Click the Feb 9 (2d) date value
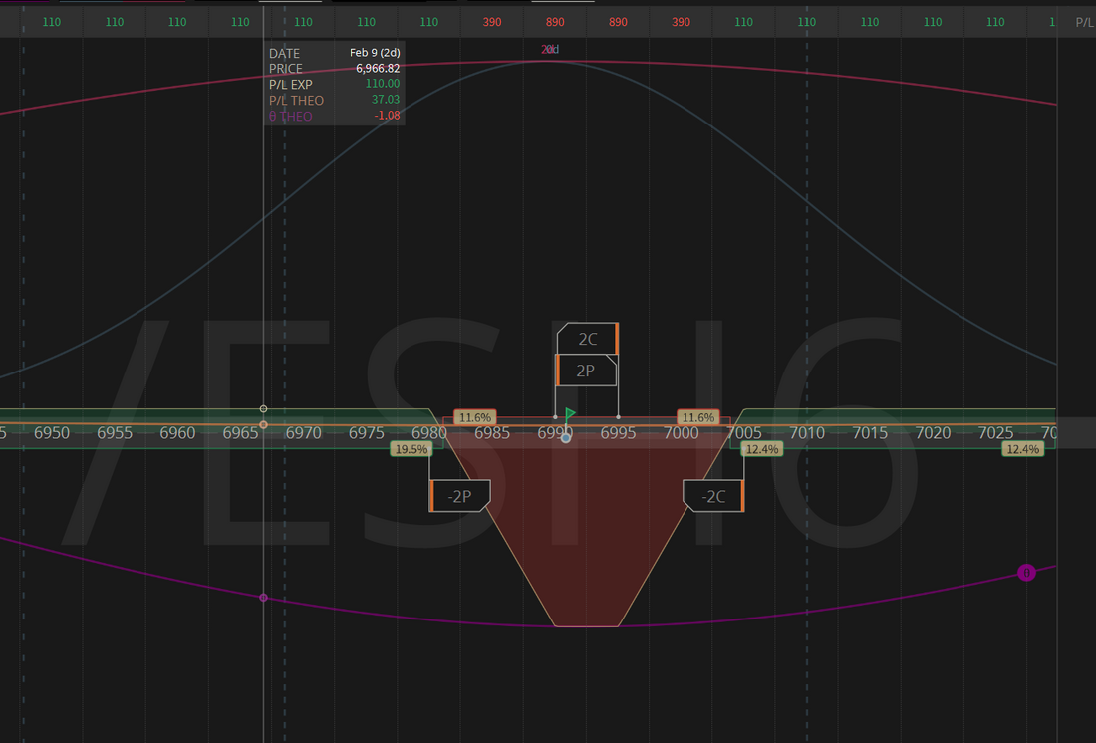Screen dimensions: 1096x743 pos(374,53)
